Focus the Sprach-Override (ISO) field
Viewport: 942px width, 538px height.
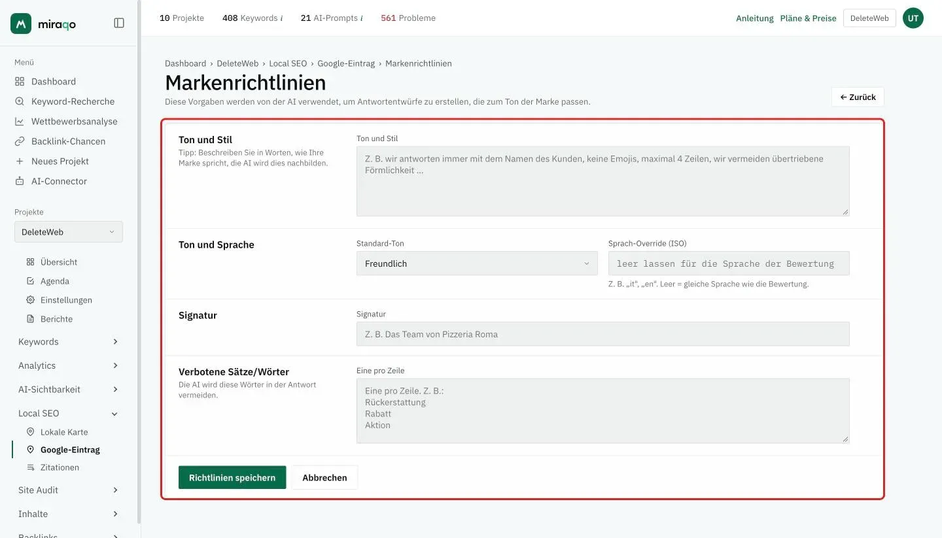(729, 263)
